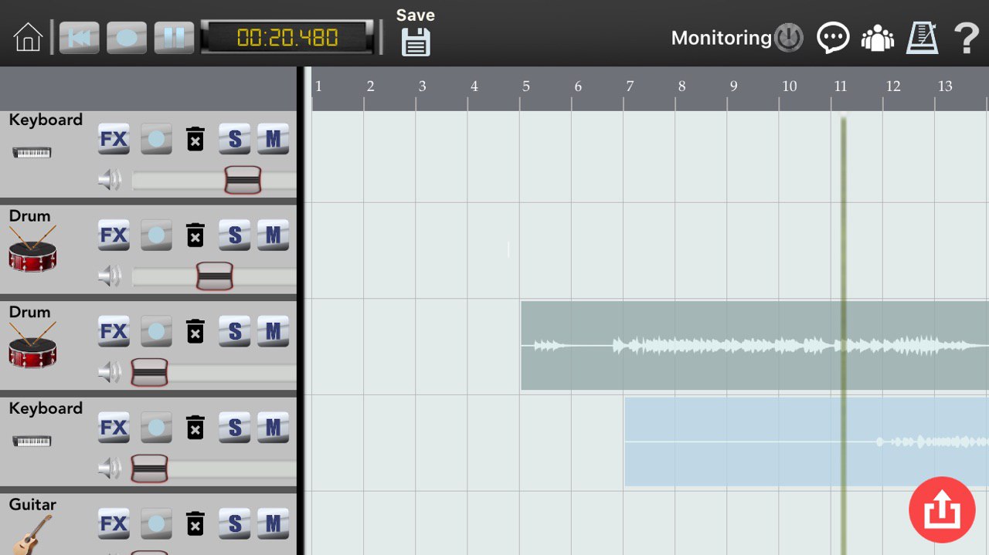
Task: Solo the Guitar track
Action: click(x=235, y=523)
